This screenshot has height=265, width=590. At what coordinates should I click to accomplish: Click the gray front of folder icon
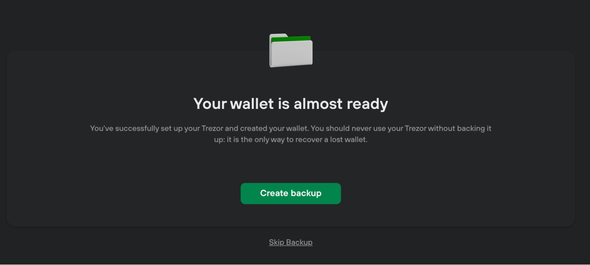pos(292,54)
